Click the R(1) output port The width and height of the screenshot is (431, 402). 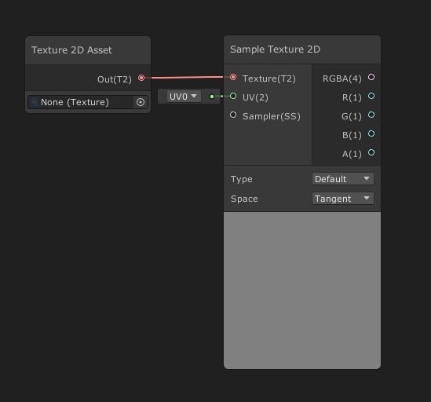pyautogui.click(x=371, y=96)
